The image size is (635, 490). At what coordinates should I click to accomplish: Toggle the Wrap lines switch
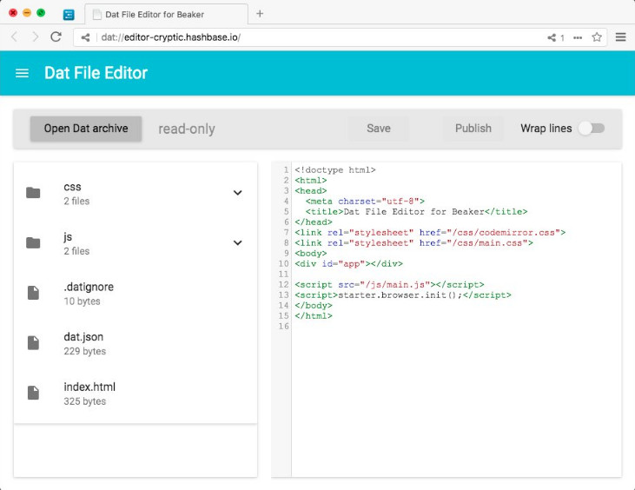[592, 129]
